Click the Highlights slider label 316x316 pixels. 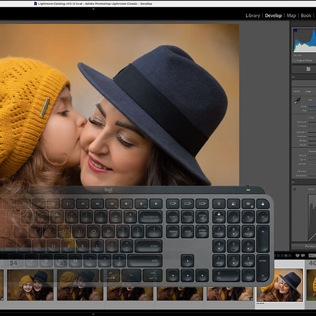click(301, 132)
